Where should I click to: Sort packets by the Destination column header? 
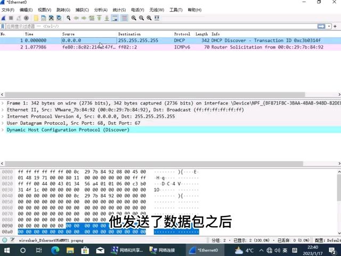coord(129,34)
